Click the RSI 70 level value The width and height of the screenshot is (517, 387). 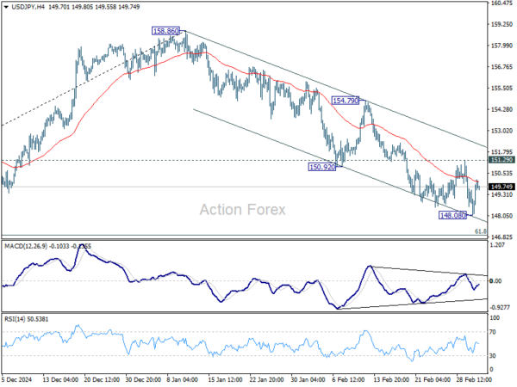tap(493, 332)
